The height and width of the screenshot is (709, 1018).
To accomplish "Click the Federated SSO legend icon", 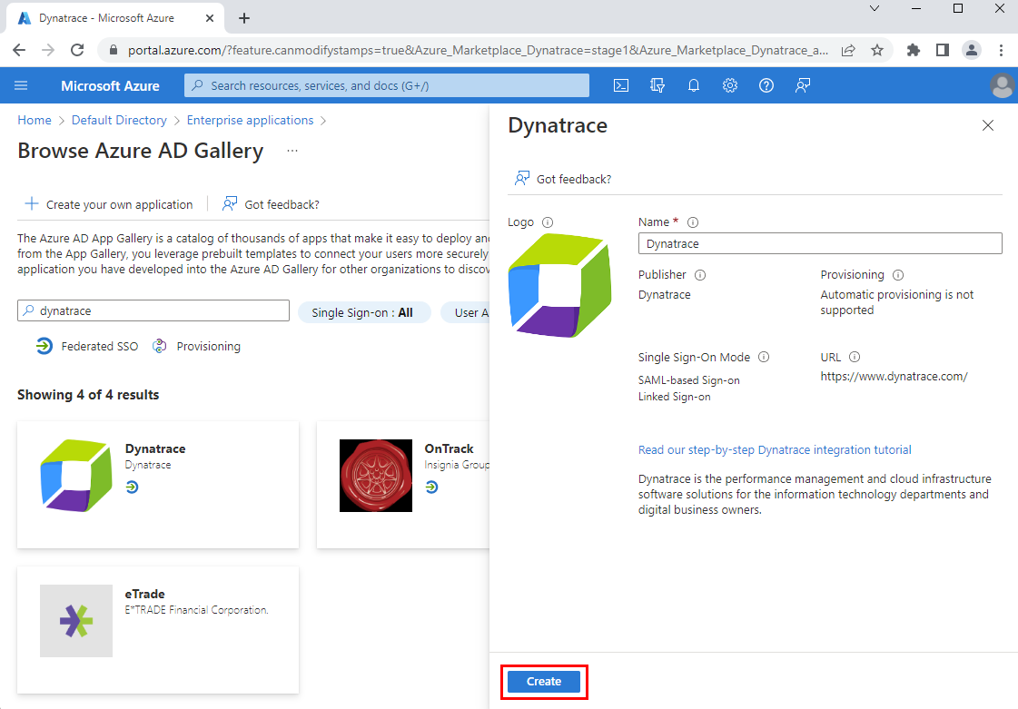I will tap(44, 346).
